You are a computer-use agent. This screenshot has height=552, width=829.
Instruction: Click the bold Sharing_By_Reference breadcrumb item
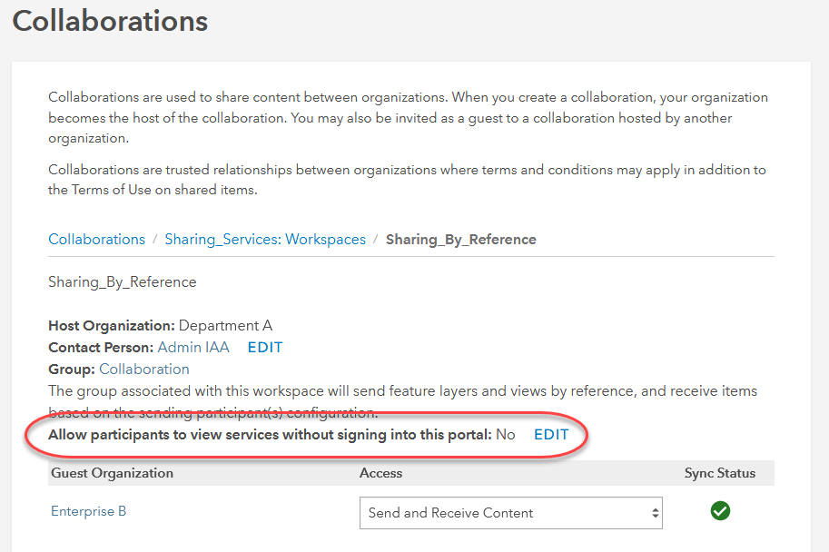pyautogui.click(x=460, y=240)
